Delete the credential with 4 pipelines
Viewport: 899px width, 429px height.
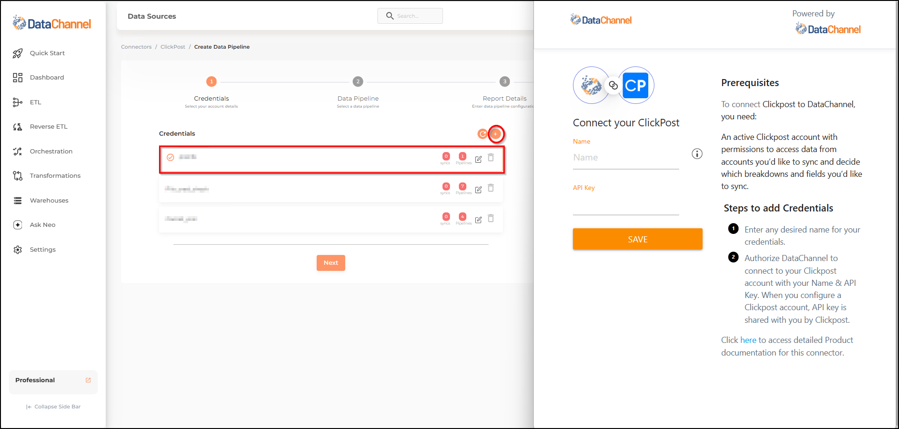491,218
